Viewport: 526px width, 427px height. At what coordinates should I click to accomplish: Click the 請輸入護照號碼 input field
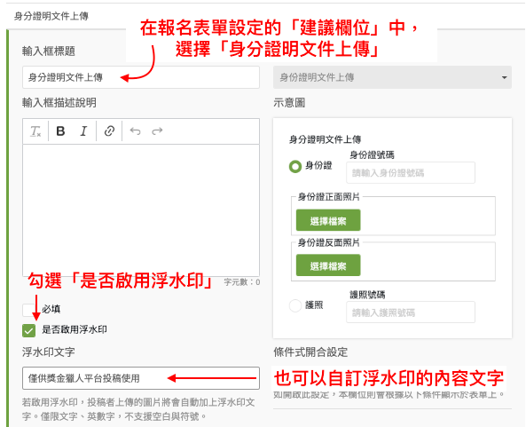[x=411, y=312]
